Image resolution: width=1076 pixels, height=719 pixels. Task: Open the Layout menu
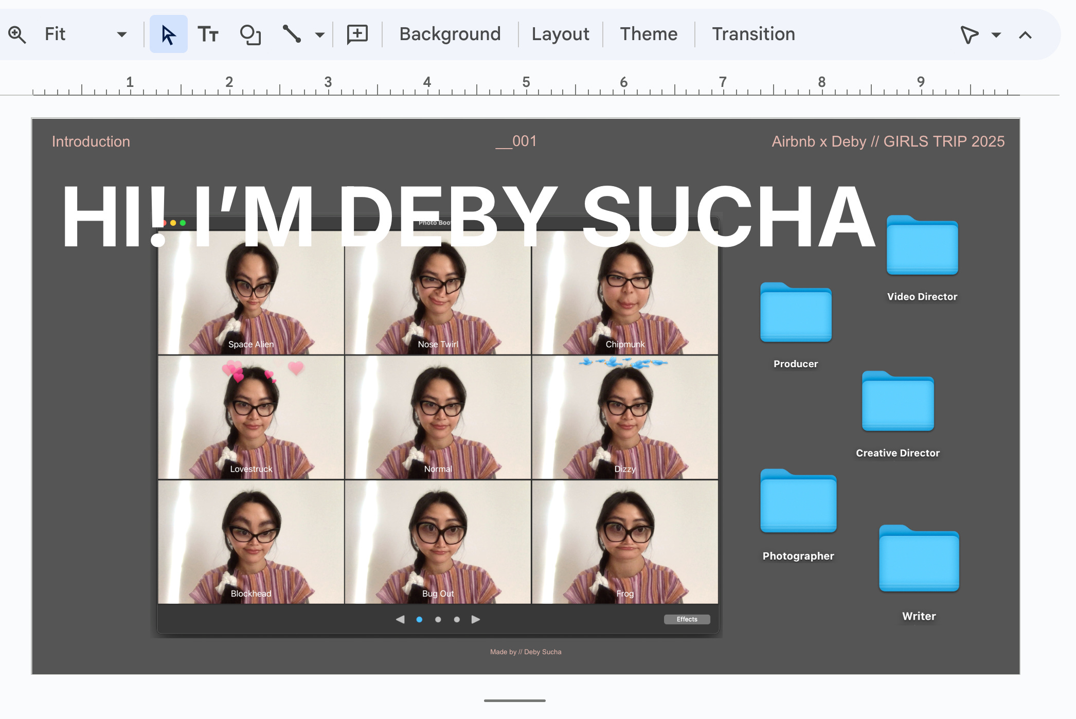pos(560,34)
